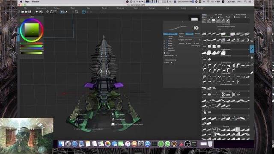Open the References menu
This screenshot has width=274, height=154.
click(x=120, y=8)
